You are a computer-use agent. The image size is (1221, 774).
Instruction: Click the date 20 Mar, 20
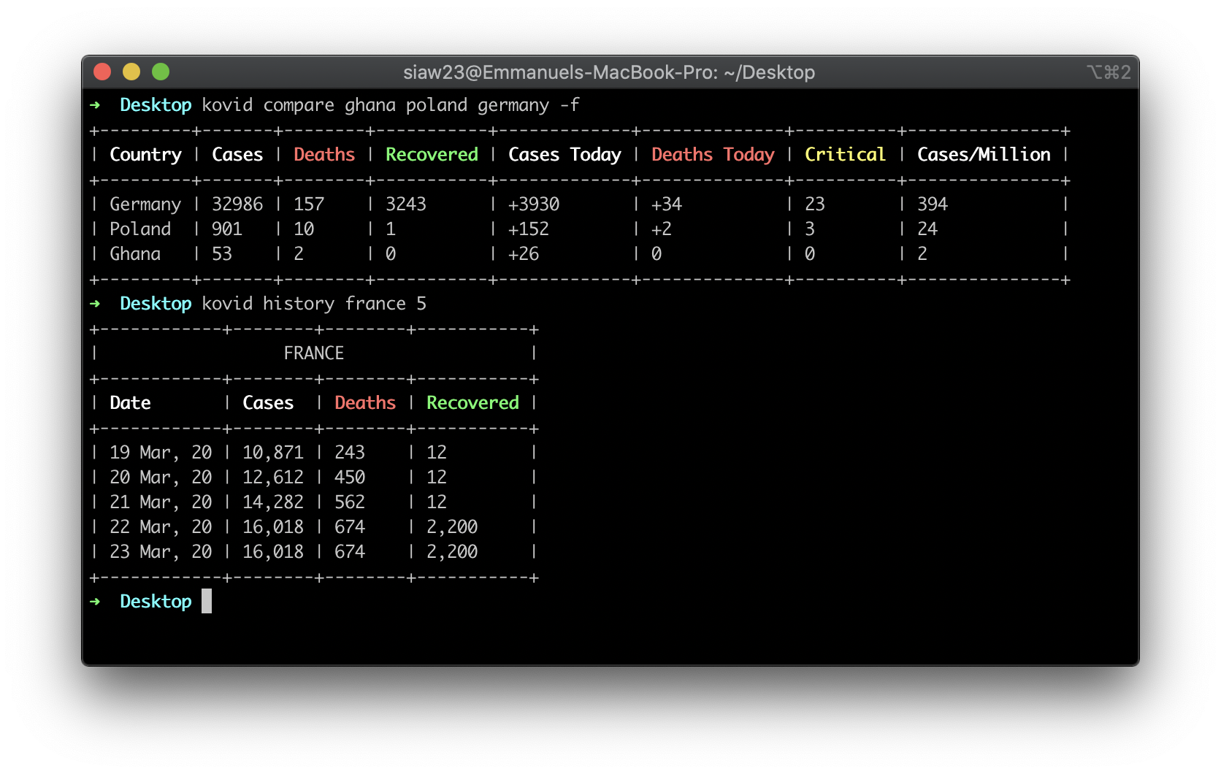click(x=161, y=478)
